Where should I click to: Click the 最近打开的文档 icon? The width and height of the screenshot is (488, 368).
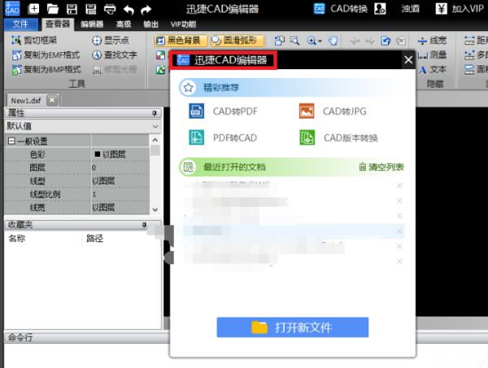(188, 167)
